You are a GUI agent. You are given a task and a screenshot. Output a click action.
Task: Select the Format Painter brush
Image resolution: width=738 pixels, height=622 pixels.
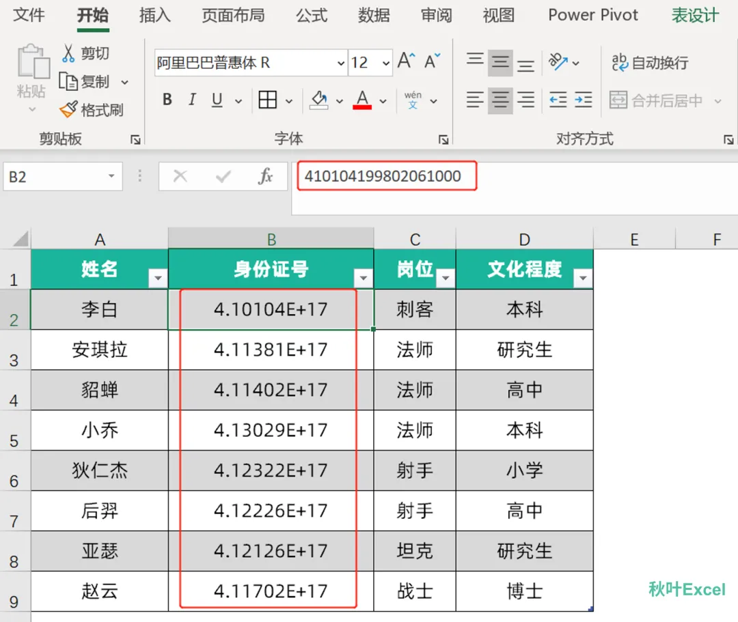68,109
